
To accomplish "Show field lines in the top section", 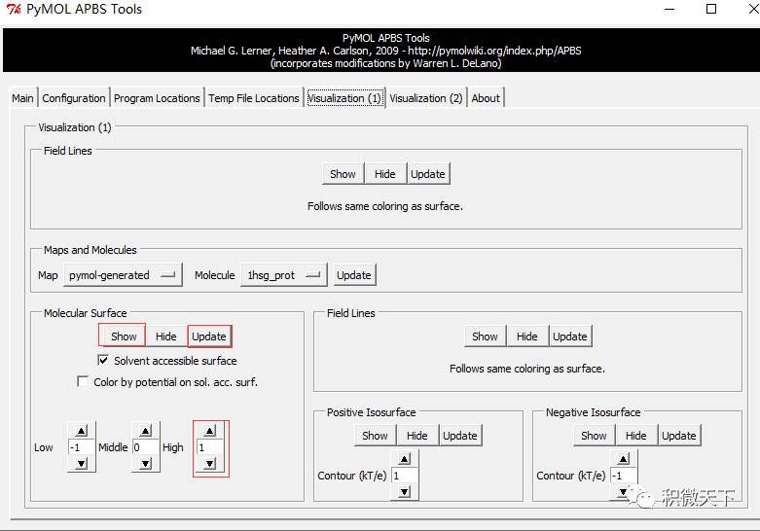I will pyautogui.click(x=343, y=174).
